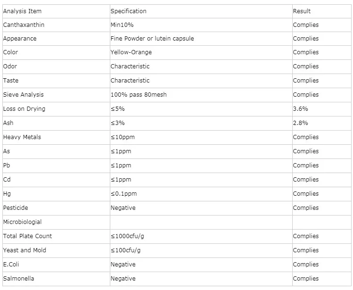Click the '100% pass 80mesh' cell
The height and width of the screenshot is (290, 353).
139,95
